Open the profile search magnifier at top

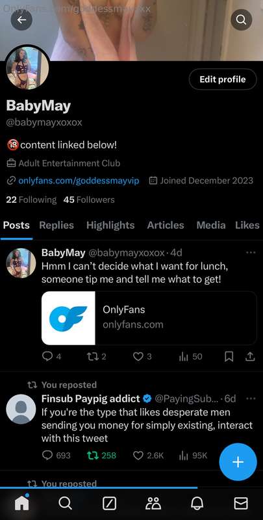(241, 20)
